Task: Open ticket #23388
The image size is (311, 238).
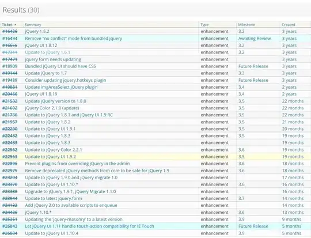Action: pyautogui.click(x=10, y=191)
